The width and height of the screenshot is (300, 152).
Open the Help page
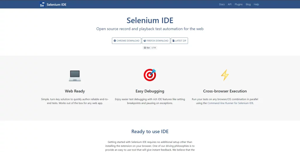point(256,4)
